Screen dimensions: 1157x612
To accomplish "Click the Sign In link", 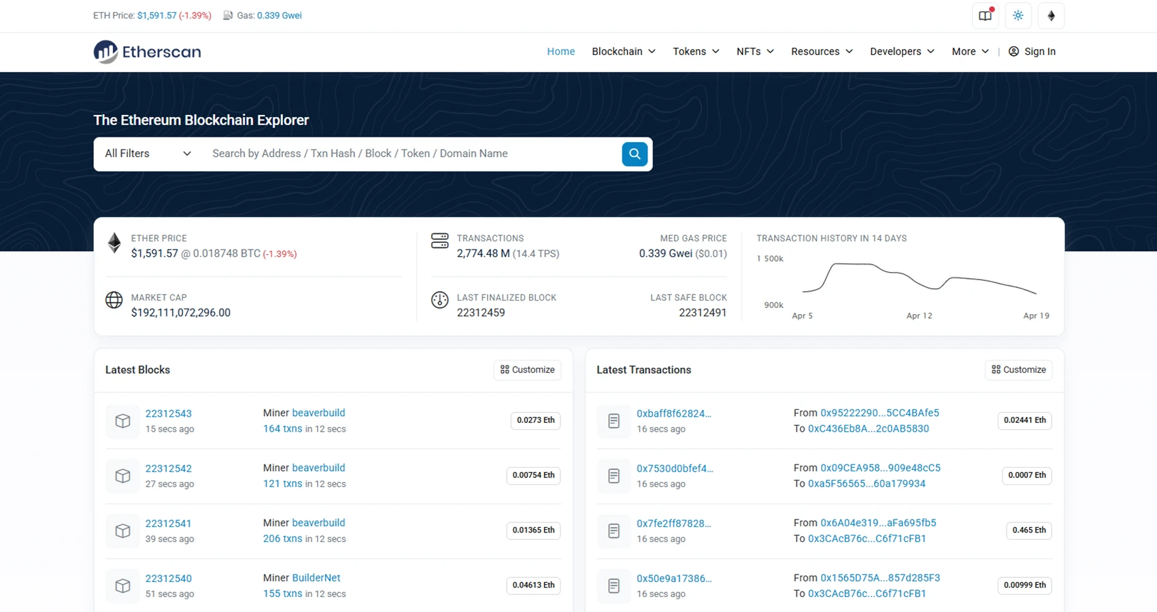I will (1032, 52).
